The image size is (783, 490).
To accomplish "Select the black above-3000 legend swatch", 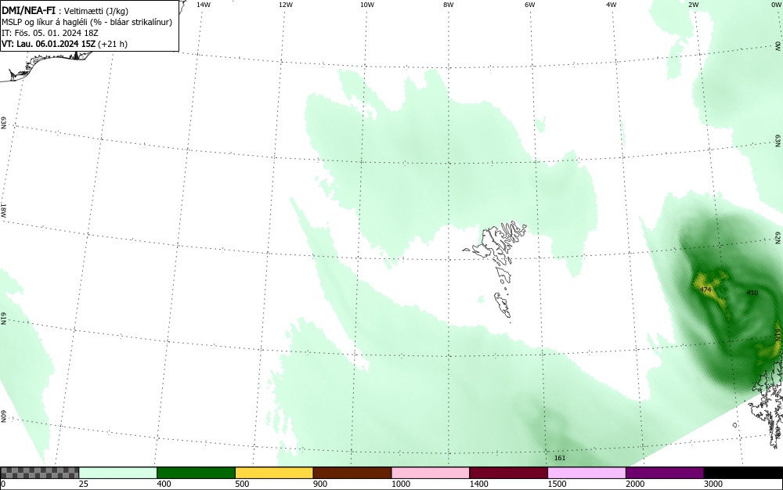I will (x=743, y=473).
